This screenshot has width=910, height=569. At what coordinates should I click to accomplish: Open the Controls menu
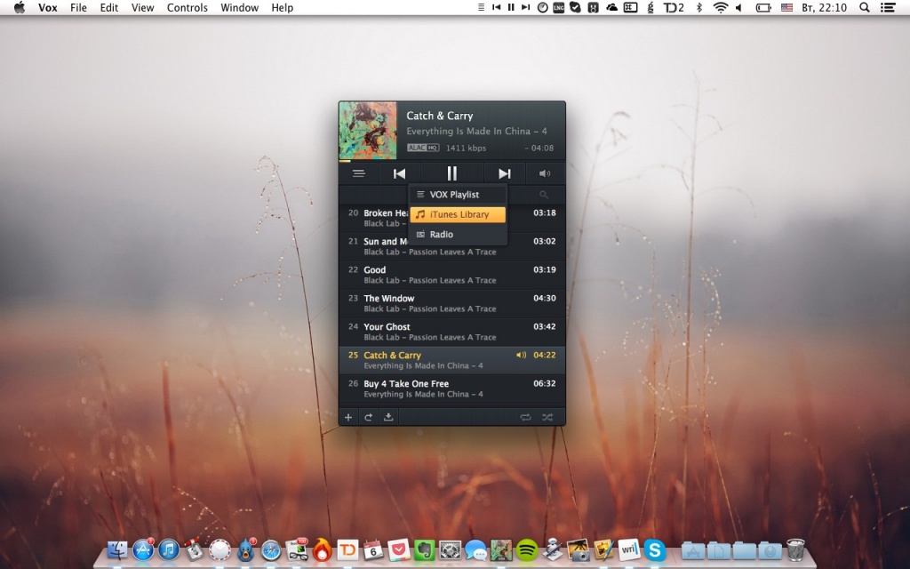coord(188,8)
